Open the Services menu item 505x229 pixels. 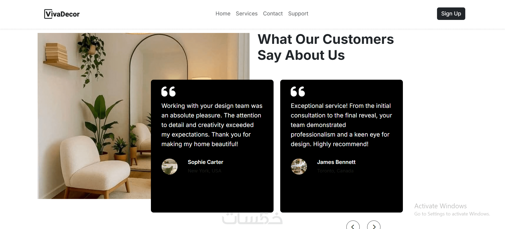(247, 14)
